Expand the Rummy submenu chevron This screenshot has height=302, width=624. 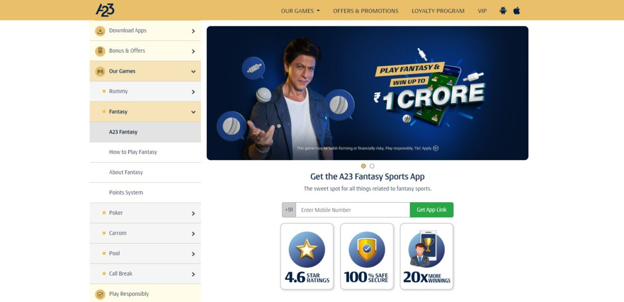click(193, 92)
